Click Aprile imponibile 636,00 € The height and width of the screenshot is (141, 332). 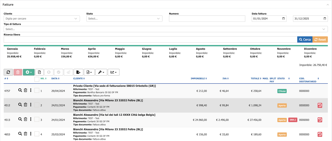click(x=94, y=56)
